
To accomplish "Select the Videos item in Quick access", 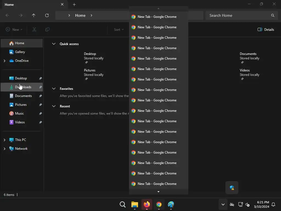I will 249,74.
